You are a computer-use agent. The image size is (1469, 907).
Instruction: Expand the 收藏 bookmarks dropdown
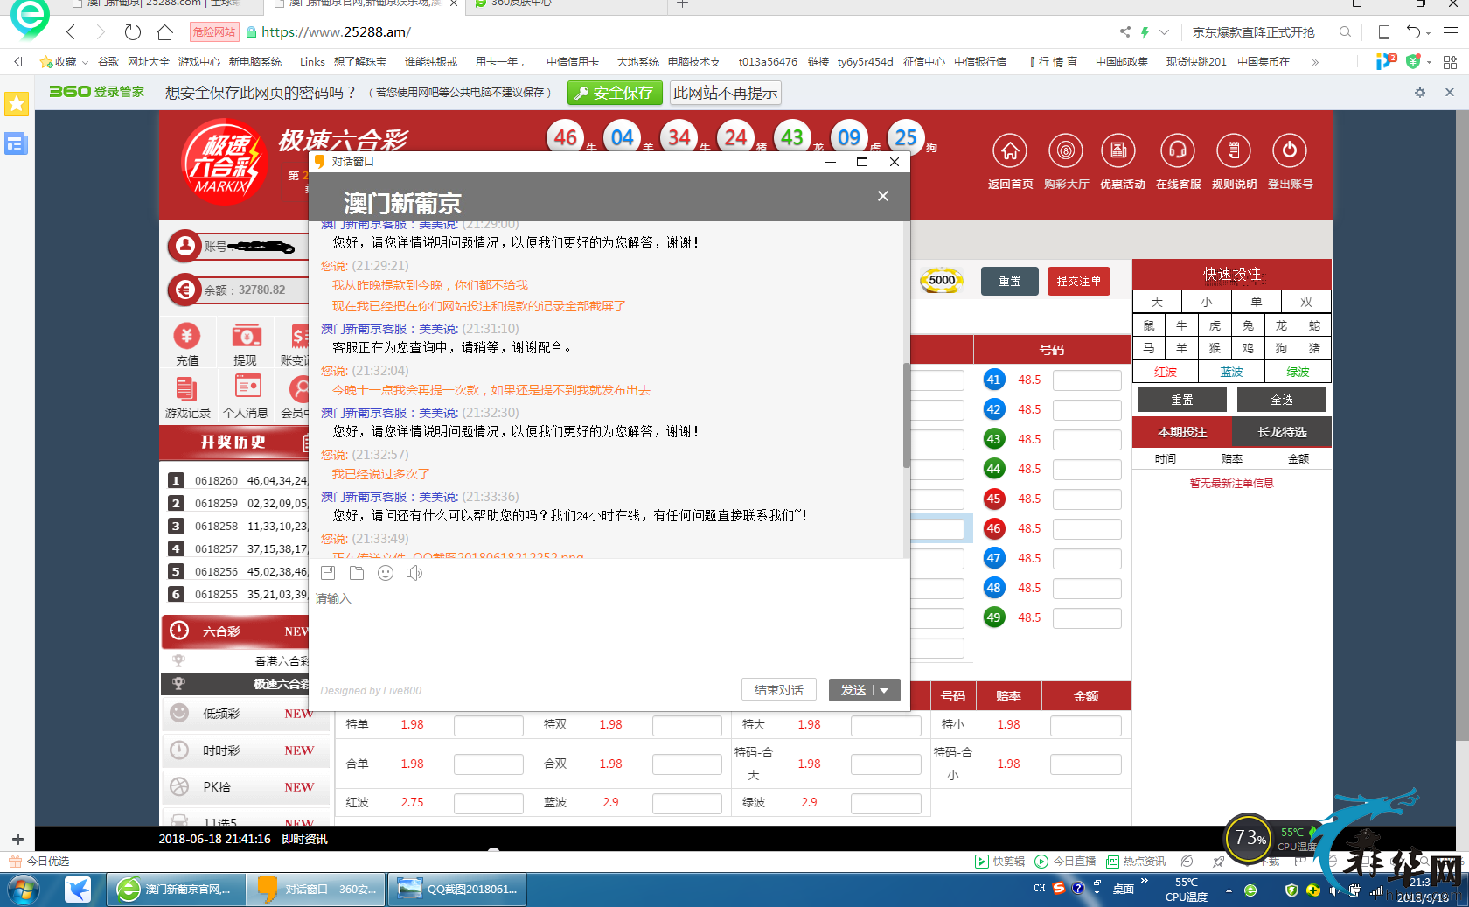tap(85, 62)
